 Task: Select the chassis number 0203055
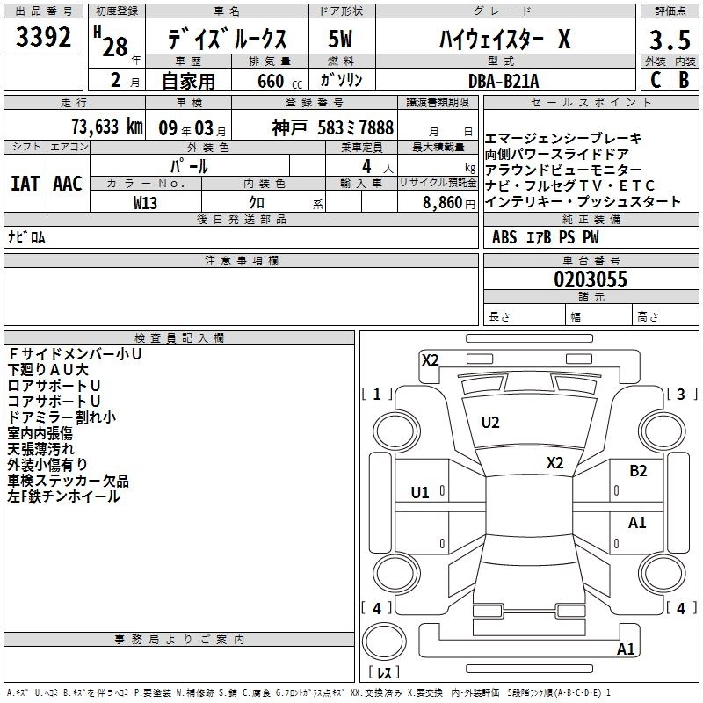pos(590,279)
